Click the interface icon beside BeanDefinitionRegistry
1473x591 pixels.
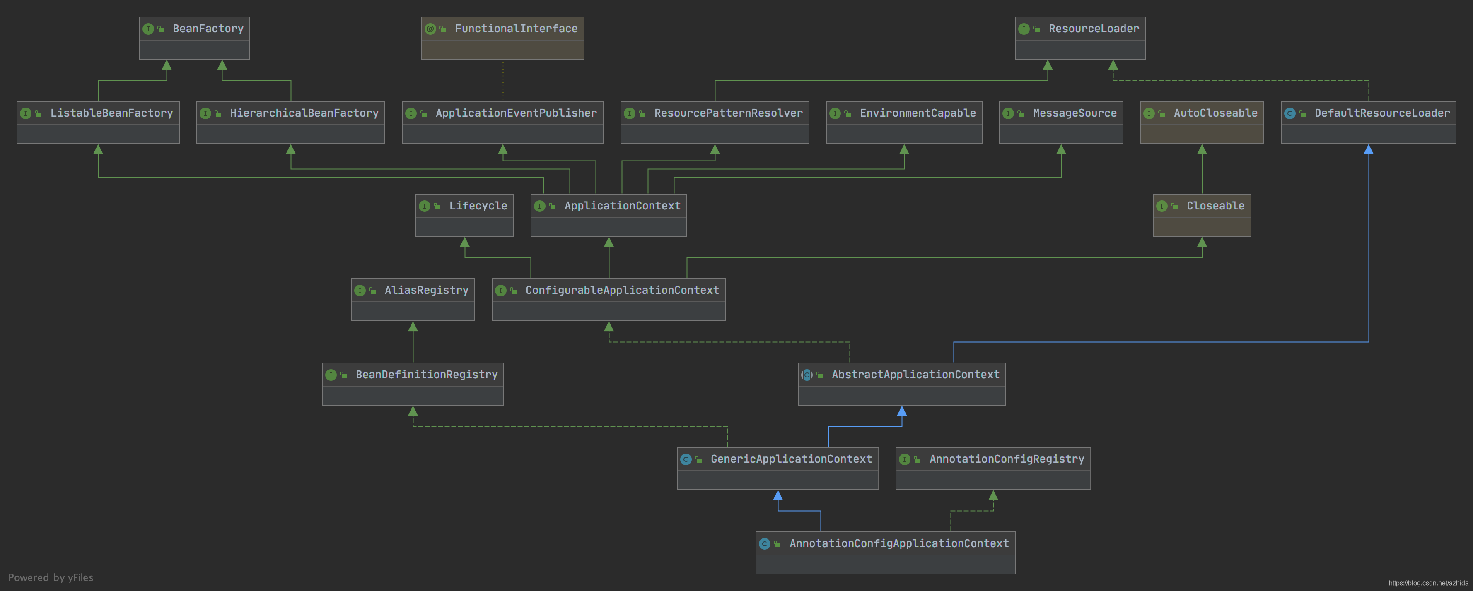(331, 375)
